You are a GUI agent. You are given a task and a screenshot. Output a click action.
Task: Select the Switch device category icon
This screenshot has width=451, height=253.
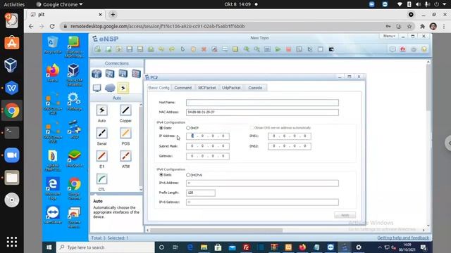click(110, 74)
